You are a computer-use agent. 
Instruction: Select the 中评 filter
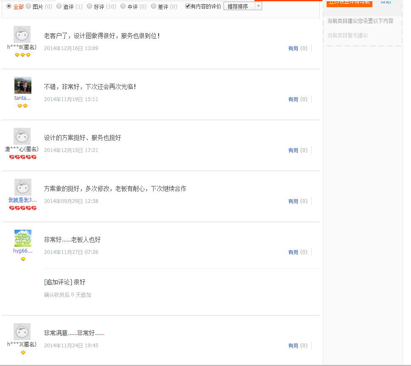123,6
